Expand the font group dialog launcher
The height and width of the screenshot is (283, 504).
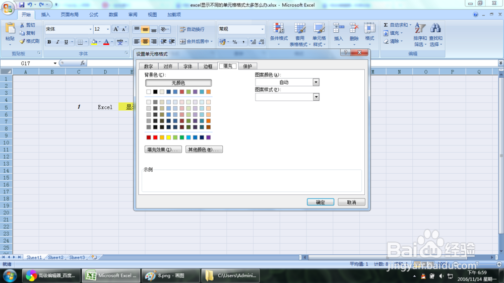[x=127, y=53]
